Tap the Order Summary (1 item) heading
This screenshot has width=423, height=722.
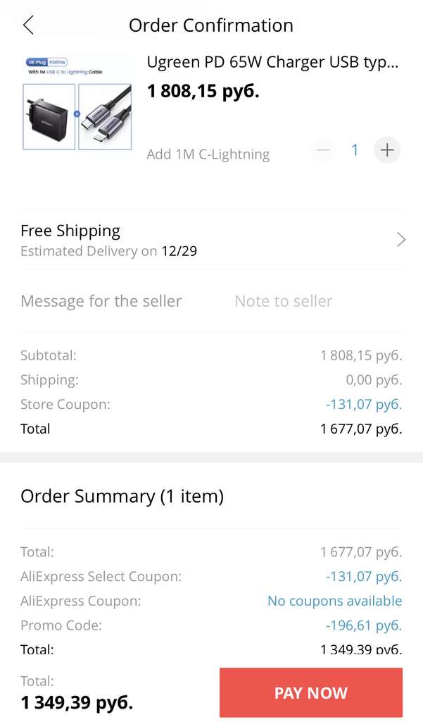(x=122, y=496)
